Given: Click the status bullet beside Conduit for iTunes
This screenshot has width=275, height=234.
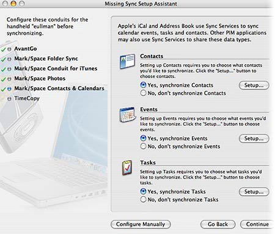Looking at the screenshot, I should 9,69.
